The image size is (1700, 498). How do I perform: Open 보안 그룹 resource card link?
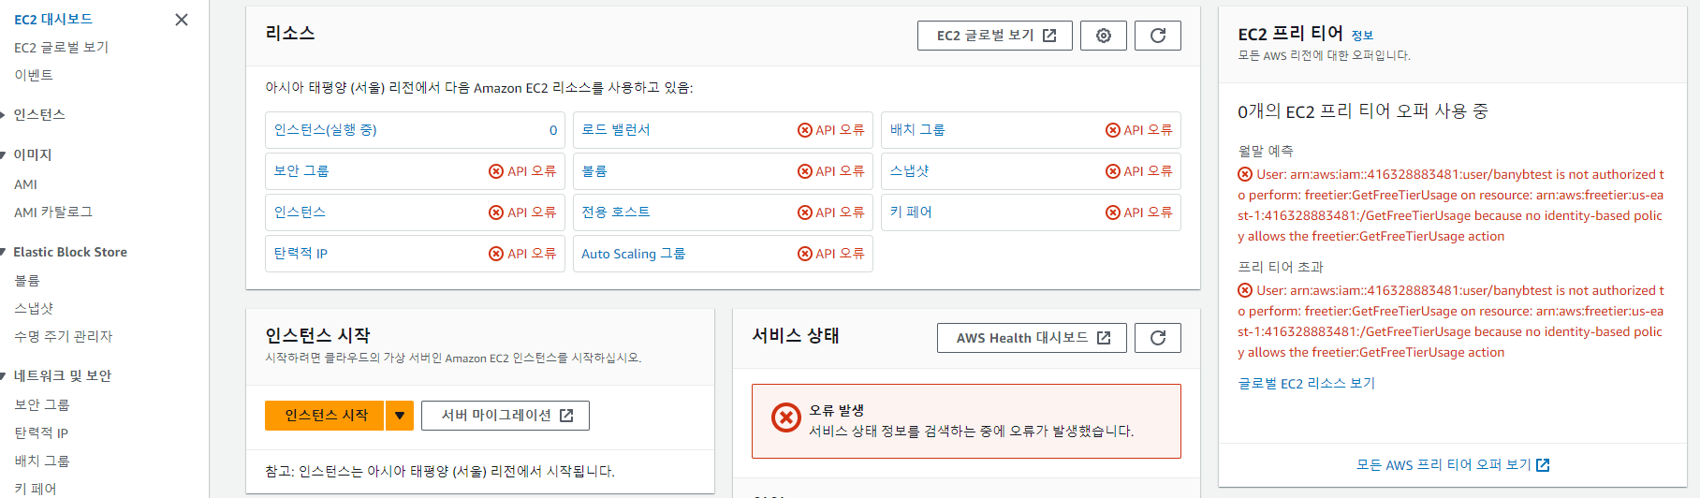(301, 171)
